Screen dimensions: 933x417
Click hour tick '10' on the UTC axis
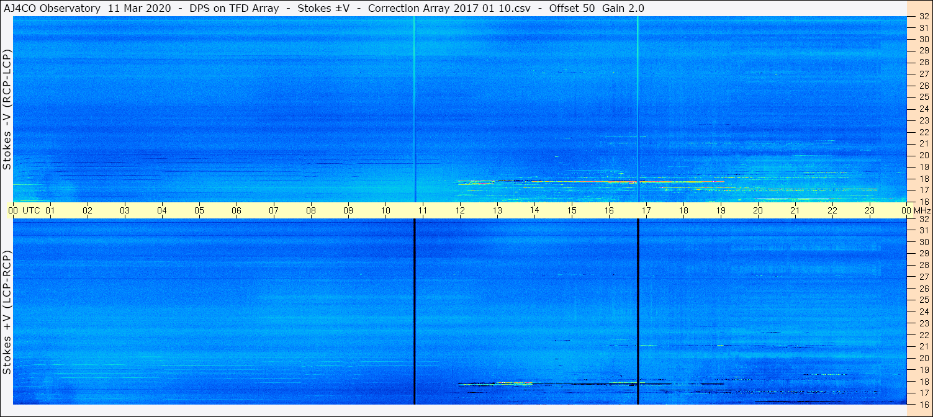(385, 210)
